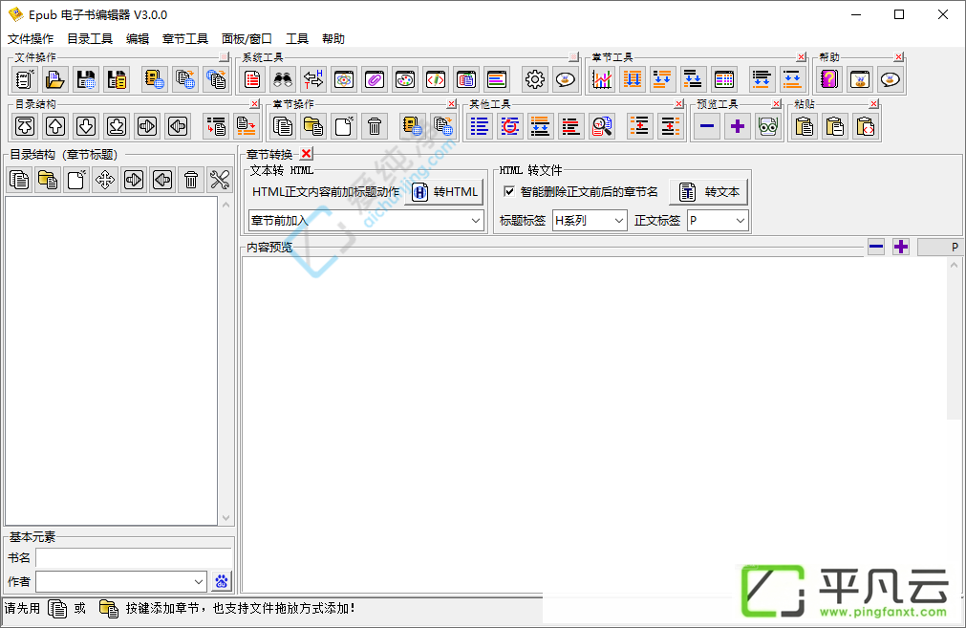The width and height of the screenshot is (966, 628).
Task: Close the 章节操作 toolbar panel
Action: [x=452, y=103]
